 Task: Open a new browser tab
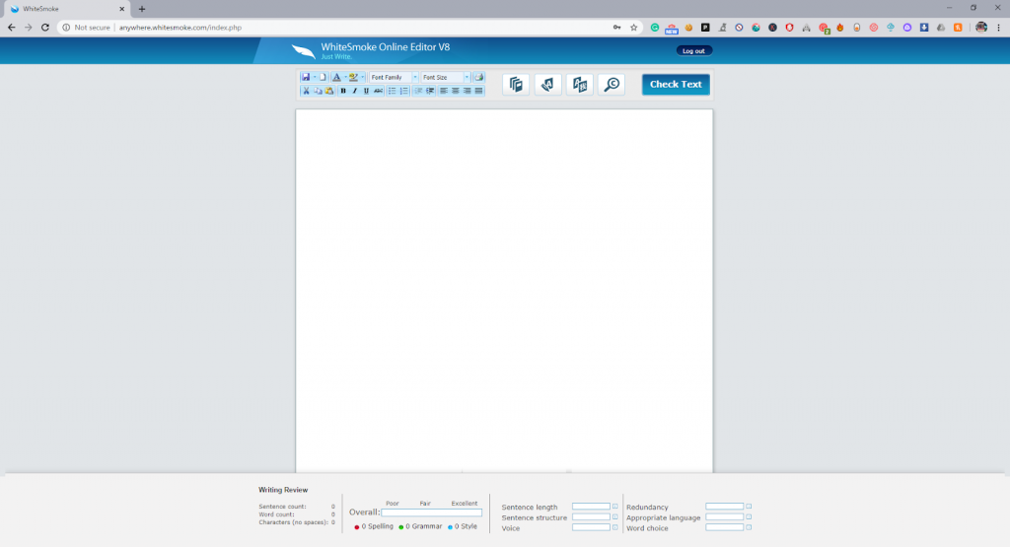pos(142,9)
